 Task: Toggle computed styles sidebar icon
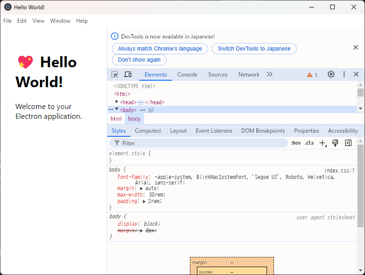[348, 143]
